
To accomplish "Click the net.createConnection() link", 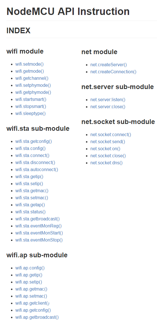I will click(x=113, y=72).
